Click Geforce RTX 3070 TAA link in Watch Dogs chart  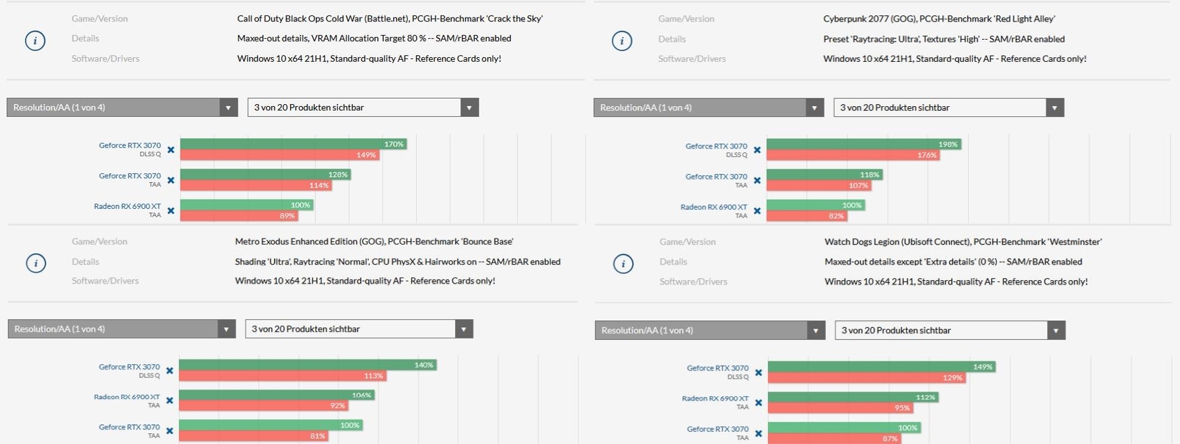point(718,429)
